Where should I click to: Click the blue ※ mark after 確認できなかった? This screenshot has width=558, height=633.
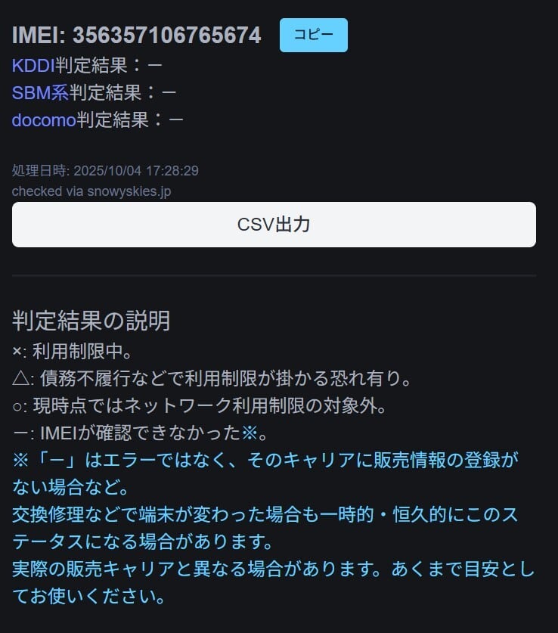click(250, 433)
